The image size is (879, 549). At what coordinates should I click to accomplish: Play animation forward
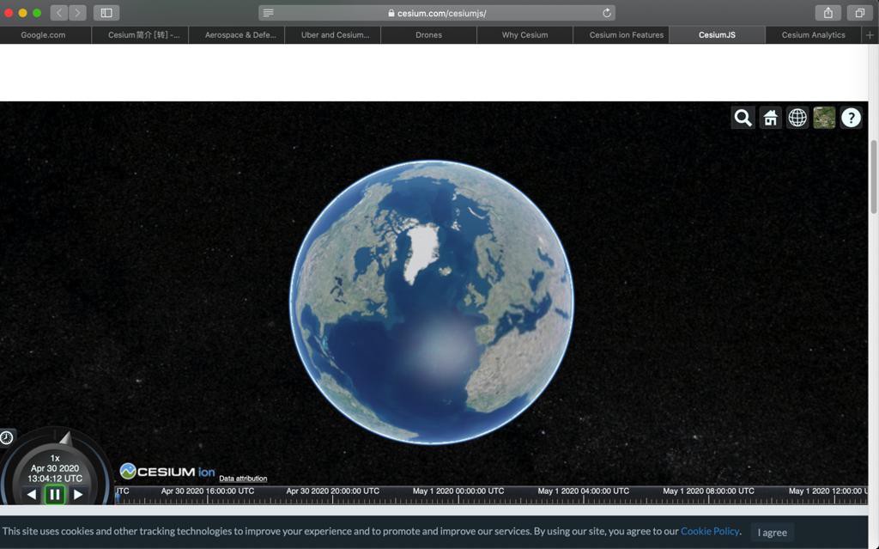[x=78, y=495]
